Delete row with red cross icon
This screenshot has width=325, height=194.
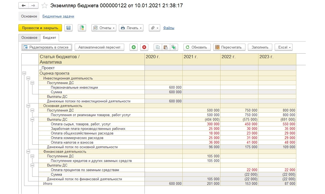tap(144, 47)
